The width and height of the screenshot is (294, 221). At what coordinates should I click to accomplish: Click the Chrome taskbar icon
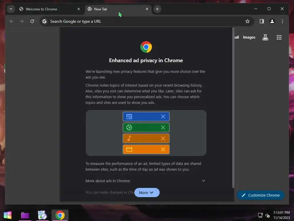60,215
